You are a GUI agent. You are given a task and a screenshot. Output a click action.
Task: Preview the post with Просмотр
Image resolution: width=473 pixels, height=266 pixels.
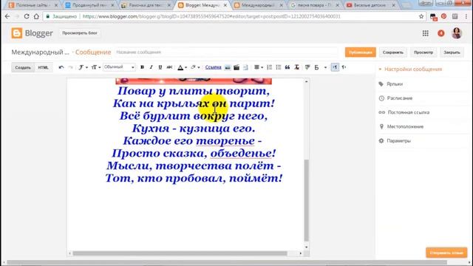[423, 52]
